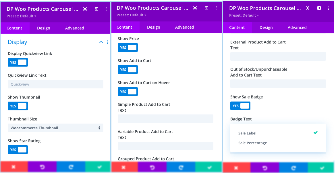Redo changes with the blue redo arrow
Viewport: 336px width, 192px height.
click(x=71, y=167)
